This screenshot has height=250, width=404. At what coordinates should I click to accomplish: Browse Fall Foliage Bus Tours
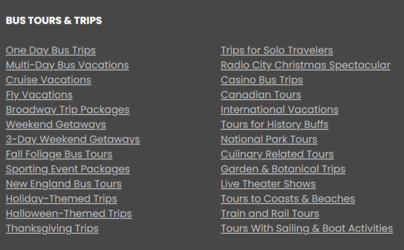59,155
